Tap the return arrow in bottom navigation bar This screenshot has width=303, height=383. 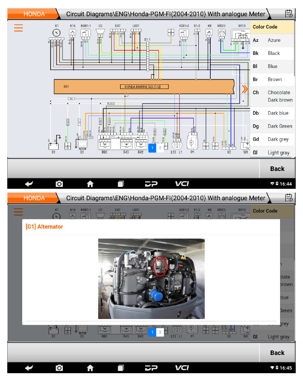pyautogui.click(x=29, y=368)
